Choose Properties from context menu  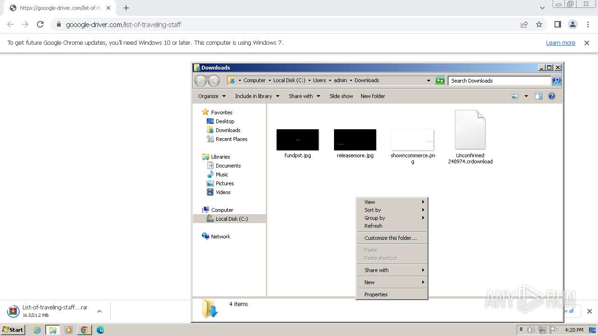click(x=392, y=294)
